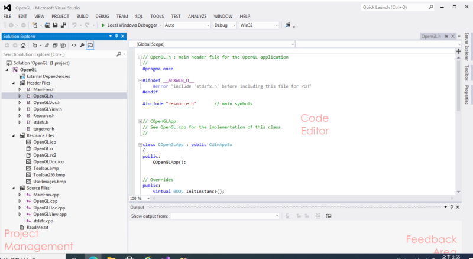473x259 pixels.
Task: Open the Toolbox side tab
Action: [x=466, y=73]
